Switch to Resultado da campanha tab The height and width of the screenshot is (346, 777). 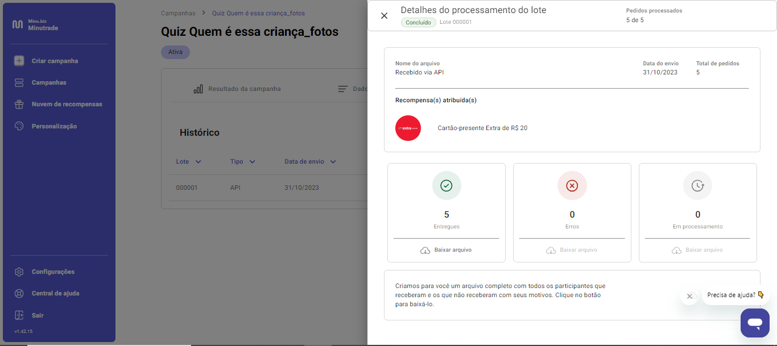pyautogui.click(x=237, y=89)
